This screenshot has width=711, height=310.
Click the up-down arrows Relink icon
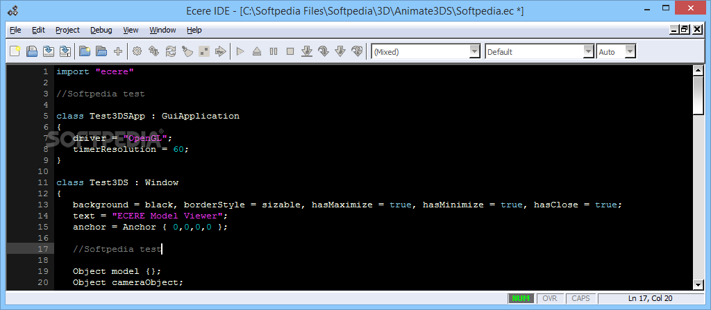pos(153,51)
